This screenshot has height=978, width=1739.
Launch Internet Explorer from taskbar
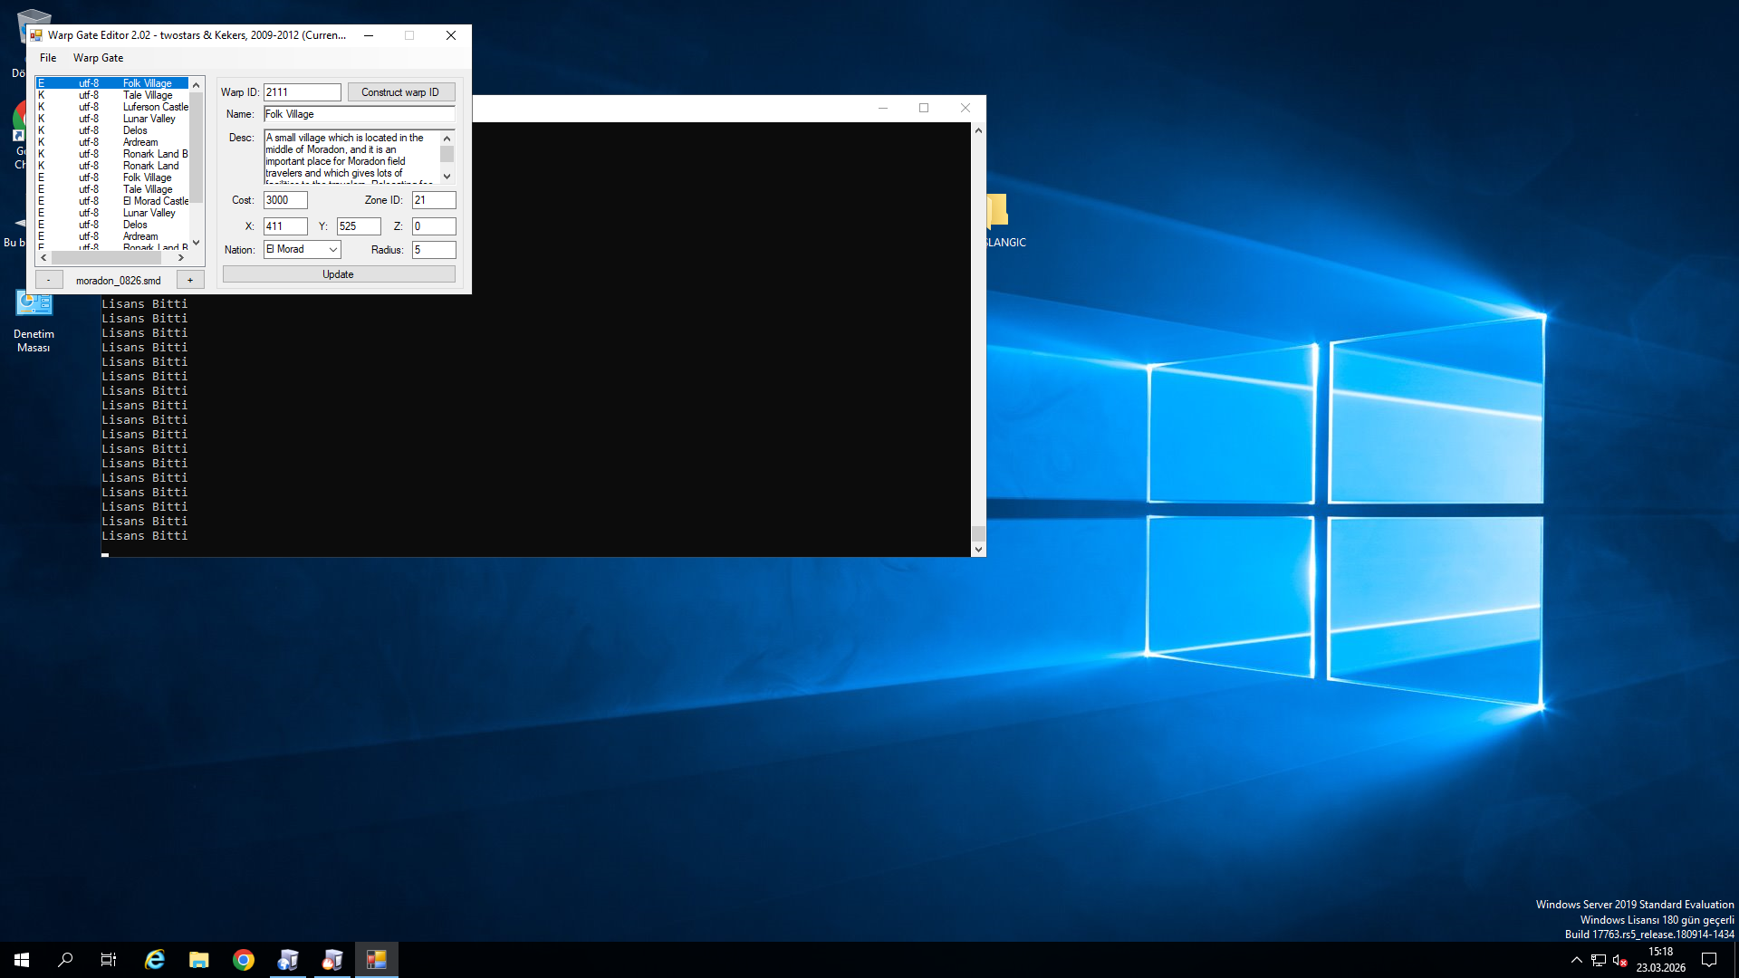155,960
